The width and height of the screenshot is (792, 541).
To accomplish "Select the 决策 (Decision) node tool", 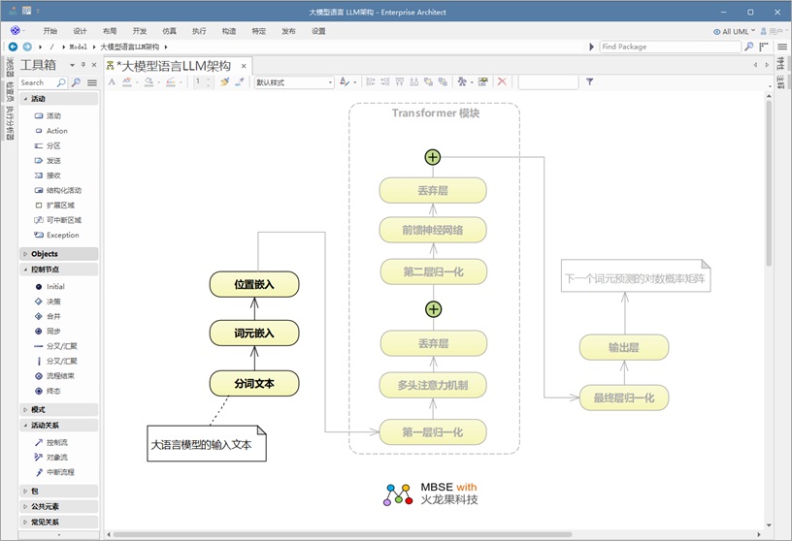I will click(x=52, y=302).
